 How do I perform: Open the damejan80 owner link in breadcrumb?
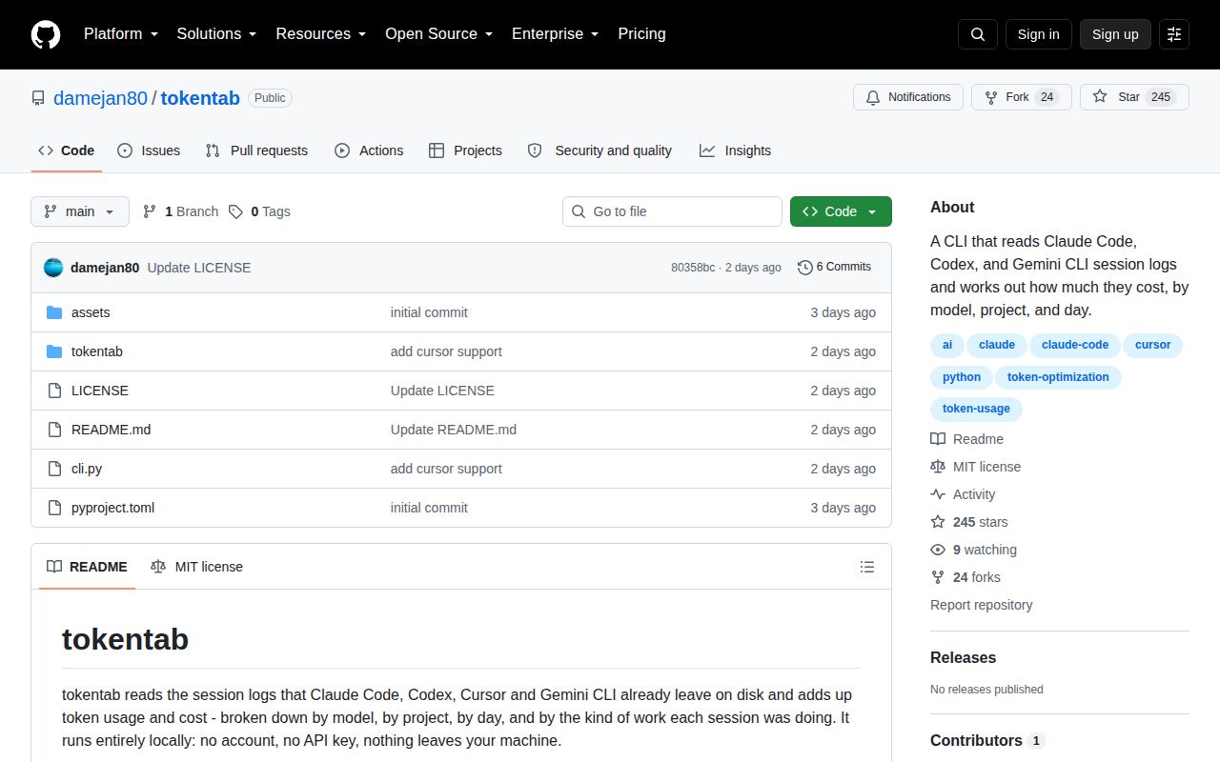[100, 98]
